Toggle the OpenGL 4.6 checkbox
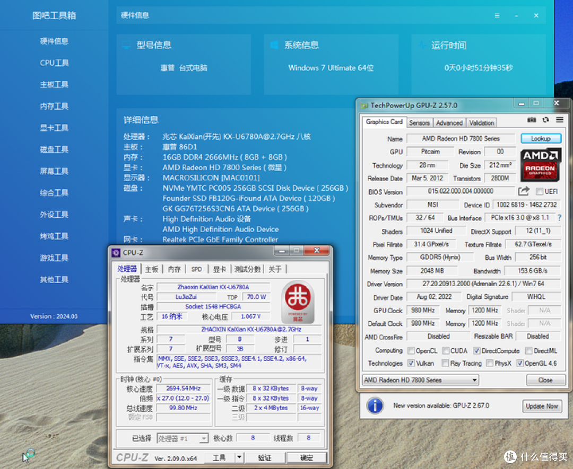This screenshot has height=469, width=573. (x=520, y=363)
